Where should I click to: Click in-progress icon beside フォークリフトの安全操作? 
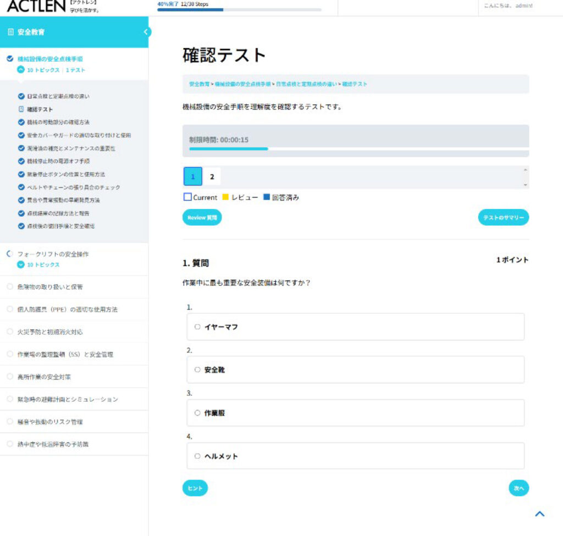[x=10, y=254]
